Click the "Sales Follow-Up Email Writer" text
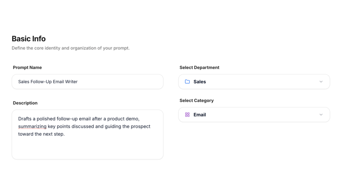The width and height of the screenshot is (348, 196). coord(48,82)
